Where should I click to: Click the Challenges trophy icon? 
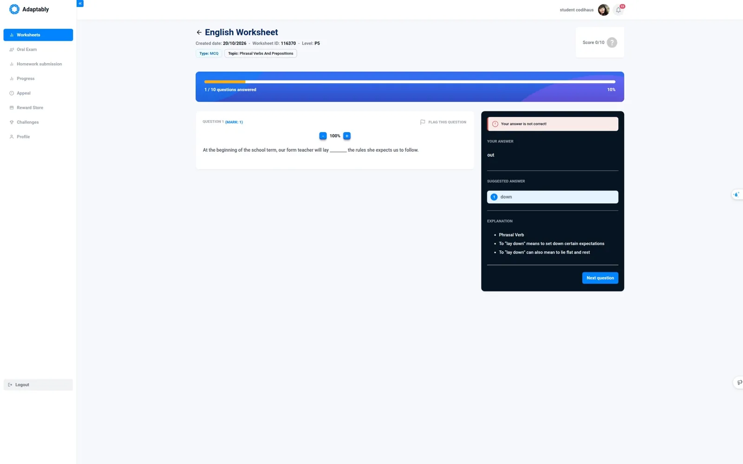click(12, 122)
